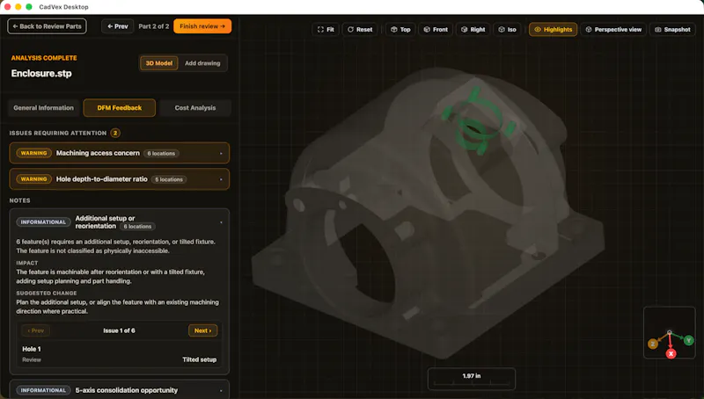Go back to Review Parts
Image resolution: width=704 pixels, height=399 pixels.
[47, 26]
